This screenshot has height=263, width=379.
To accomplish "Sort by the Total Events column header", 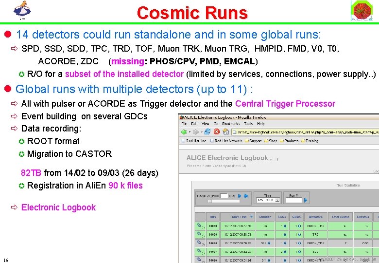I will 340,217.
